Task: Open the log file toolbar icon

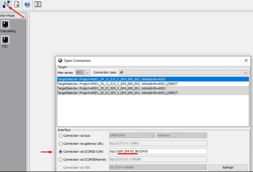Action: pos(17,4)
